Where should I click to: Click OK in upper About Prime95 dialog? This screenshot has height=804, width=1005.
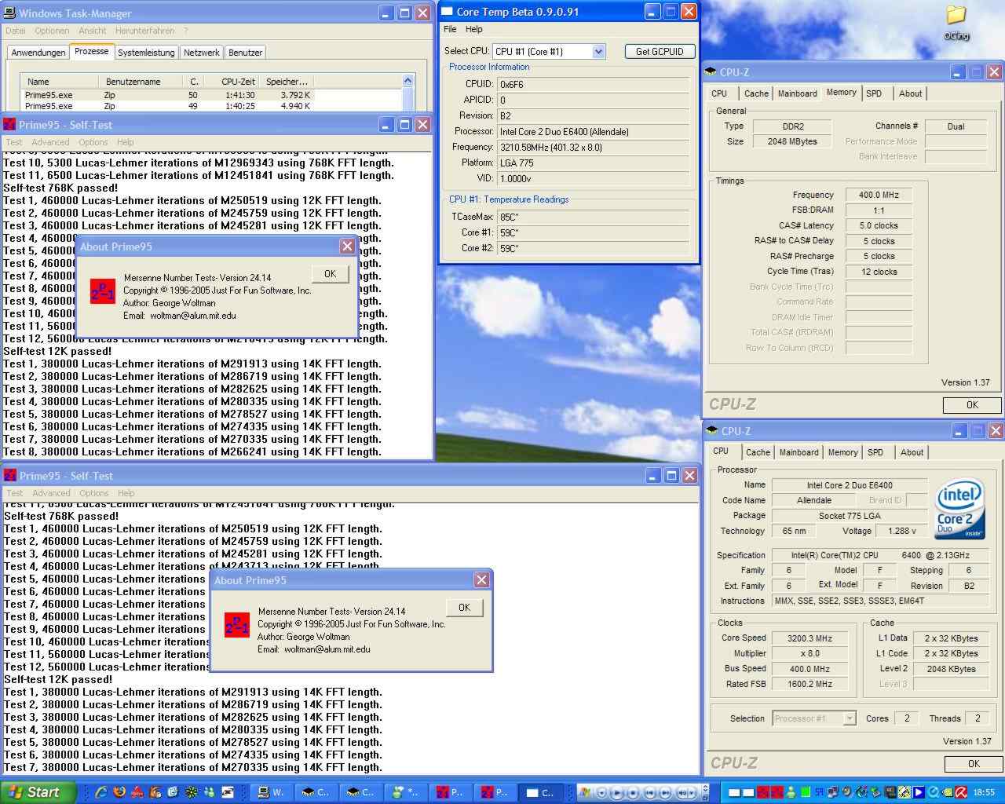pyautogui.click(x=330, y=274)
